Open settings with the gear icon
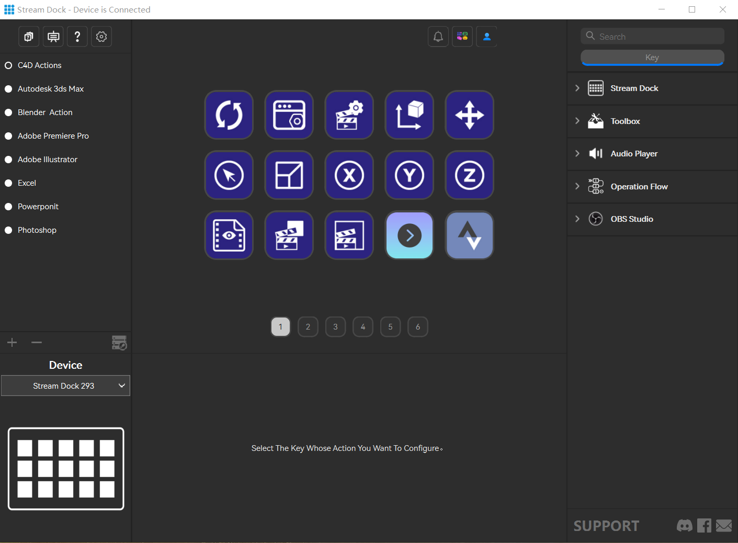Image resolution: width=738 pixels, height=543 pixels. tap(101, 37)
